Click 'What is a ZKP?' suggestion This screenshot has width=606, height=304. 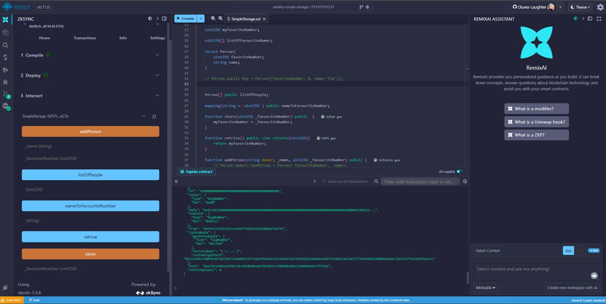click(536, 135)
